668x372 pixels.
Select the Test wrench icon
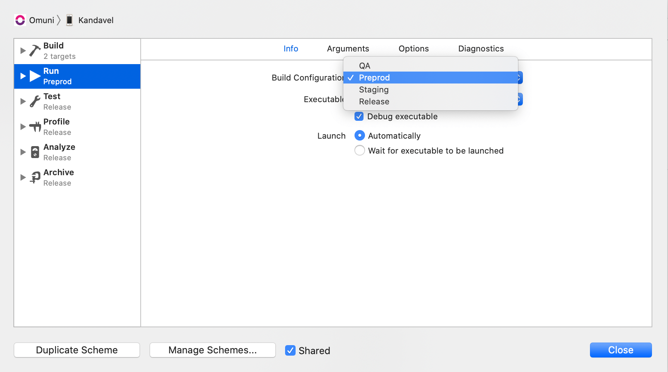(x=34, y=101)
